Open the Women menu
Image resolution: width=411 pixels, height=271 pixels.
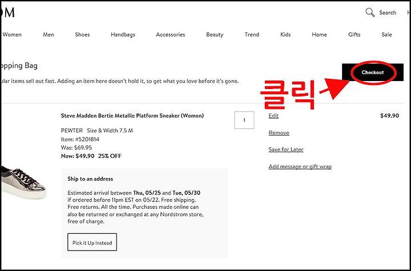pyautogui.click(x=12, y=35)
